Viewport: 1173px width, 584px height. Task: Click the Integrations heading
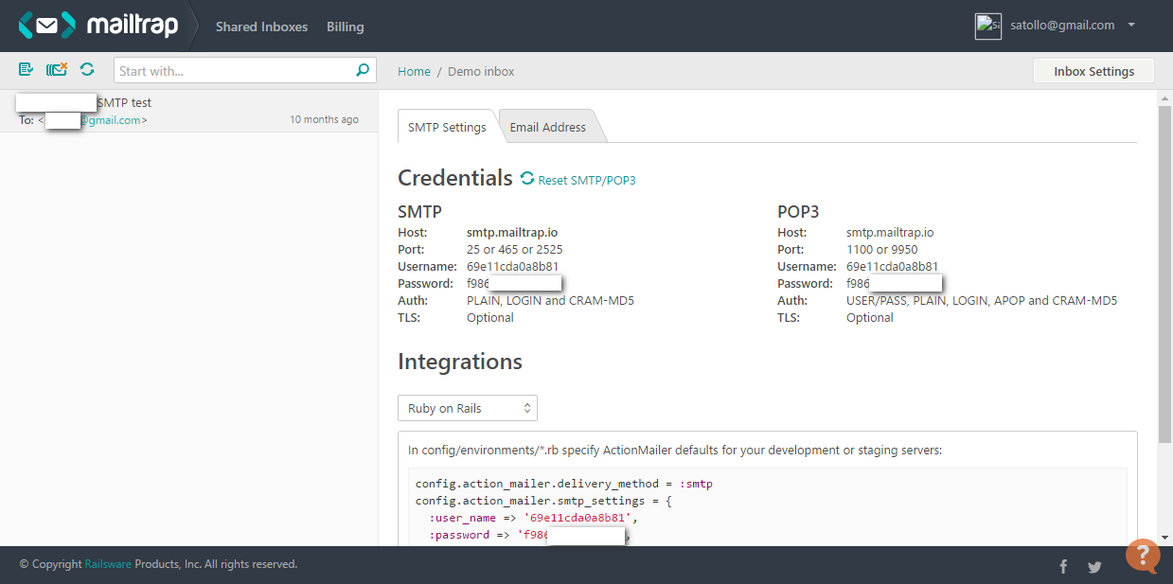(x=460, y=362)
